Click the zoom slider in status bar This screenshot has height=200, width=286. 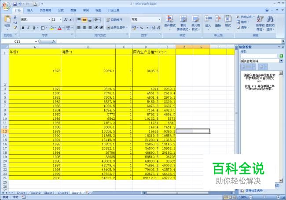pyautogui.click(x=264, y=197)
